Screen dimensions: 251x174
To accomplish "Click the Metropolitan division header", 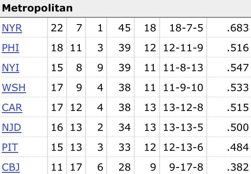I will (37, 8).
